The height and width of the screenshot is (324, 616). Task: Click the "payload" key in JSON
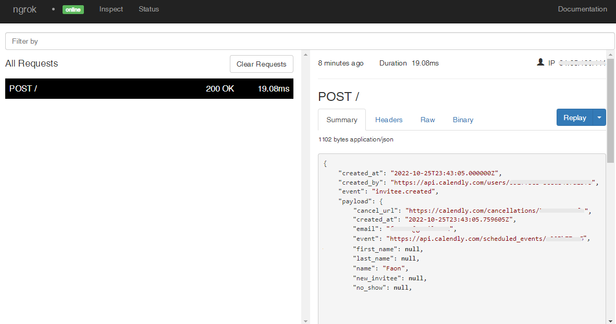coord(355,201)
